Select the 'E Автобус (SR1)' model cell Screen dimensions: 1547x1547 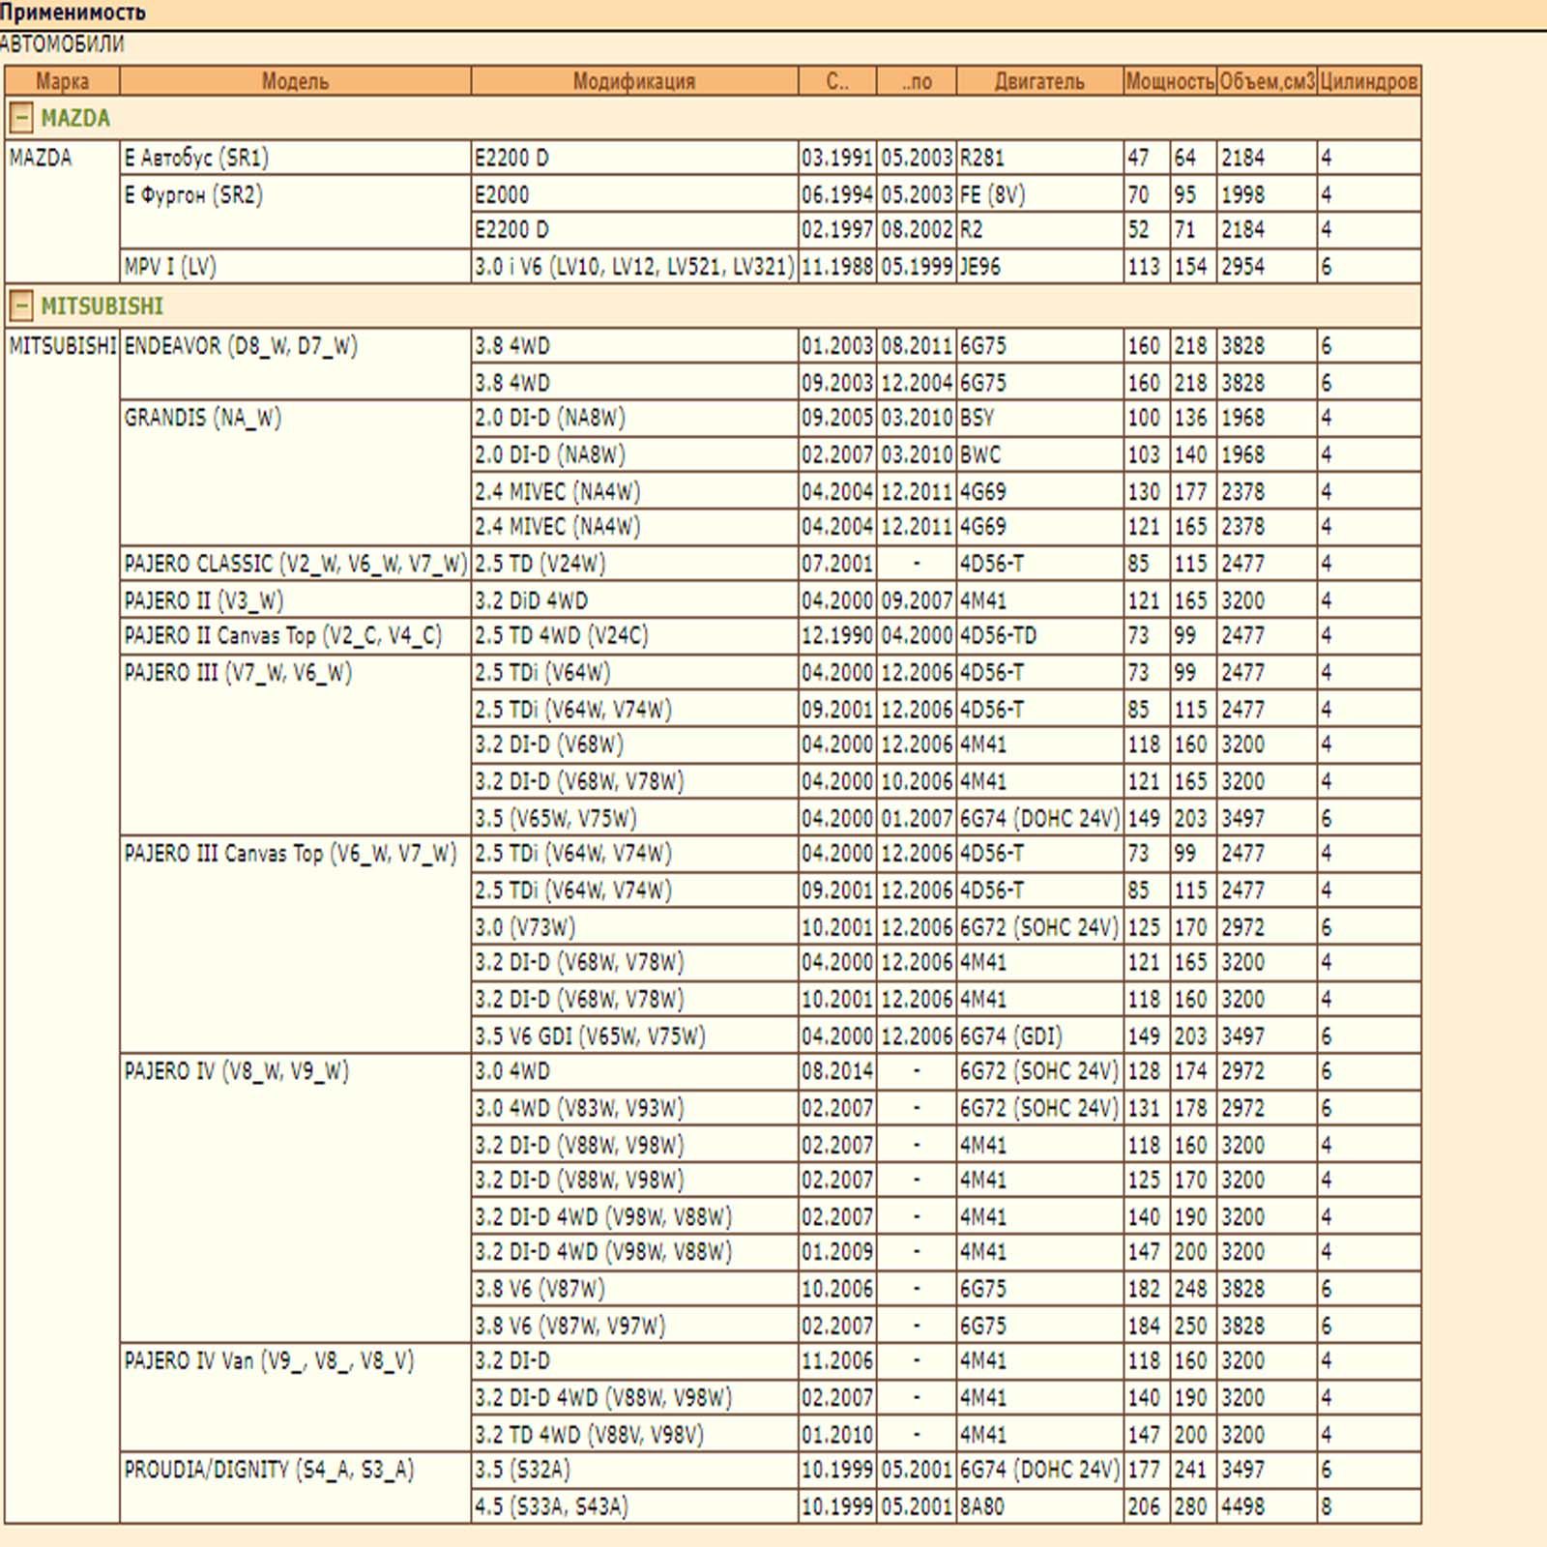point(295,158)
